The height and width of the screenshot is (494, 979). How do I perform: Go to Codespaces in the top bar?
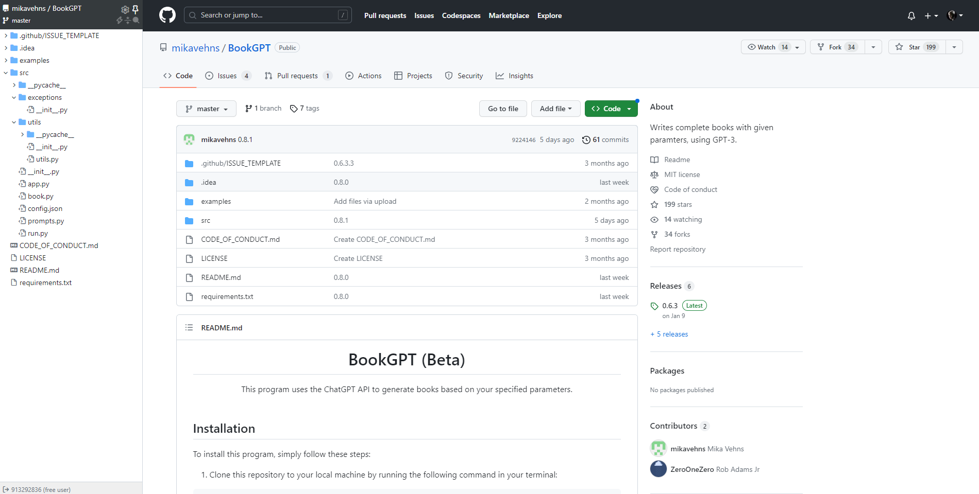[461, 15]
